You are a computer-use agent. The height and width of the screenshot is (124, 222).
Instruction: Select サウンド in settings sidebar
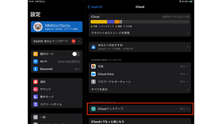57,89
